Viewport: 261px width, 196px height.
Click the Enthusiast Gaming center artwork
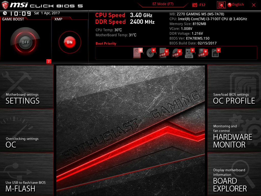(x=130, y=130)
